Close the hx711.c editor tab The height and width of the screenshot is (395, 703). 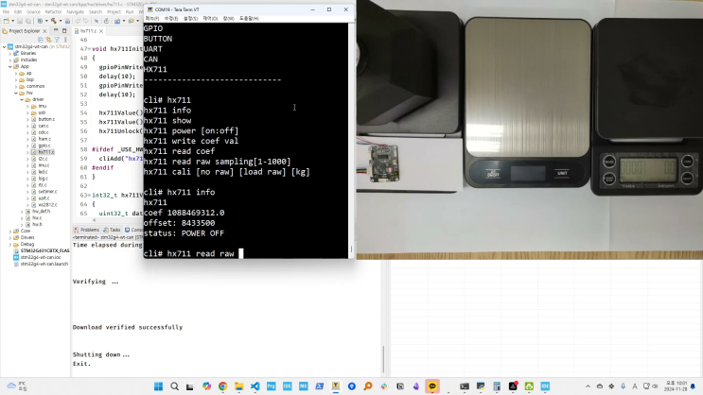[101, 31]
